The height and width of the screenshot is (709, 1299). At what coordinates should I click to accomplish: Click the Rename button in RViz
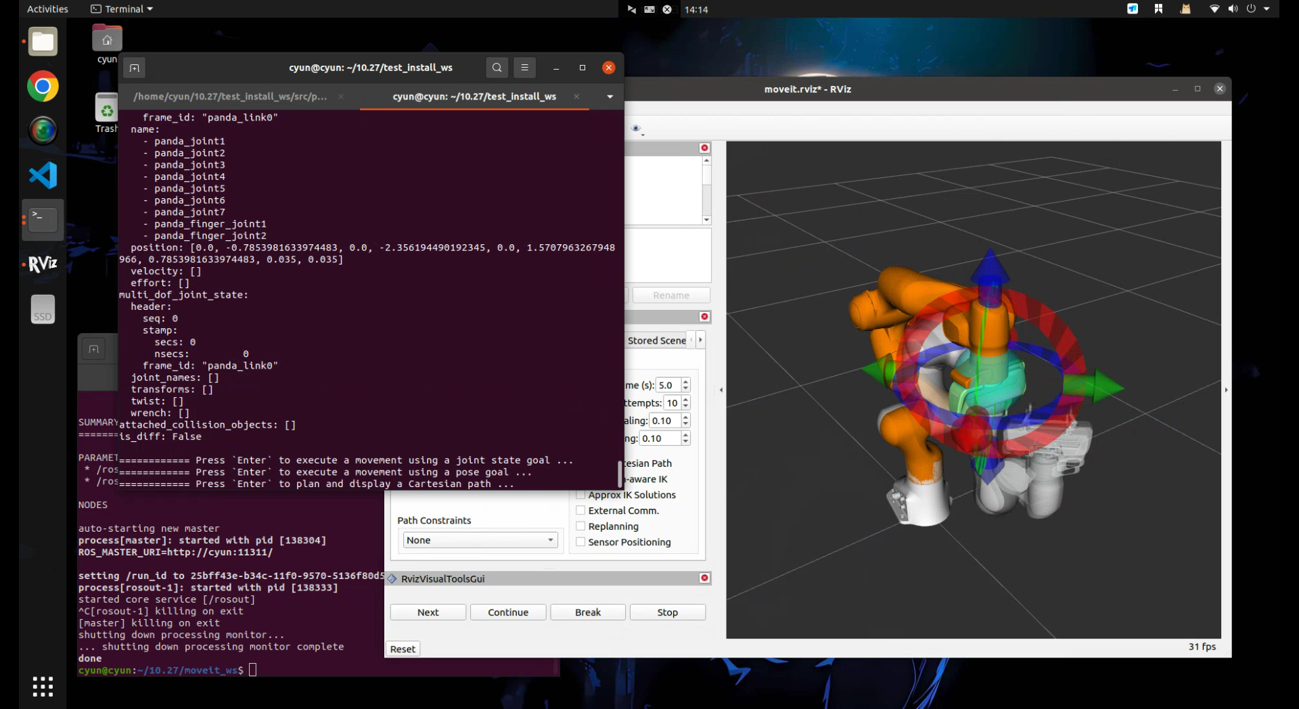[x=671, y=296]
